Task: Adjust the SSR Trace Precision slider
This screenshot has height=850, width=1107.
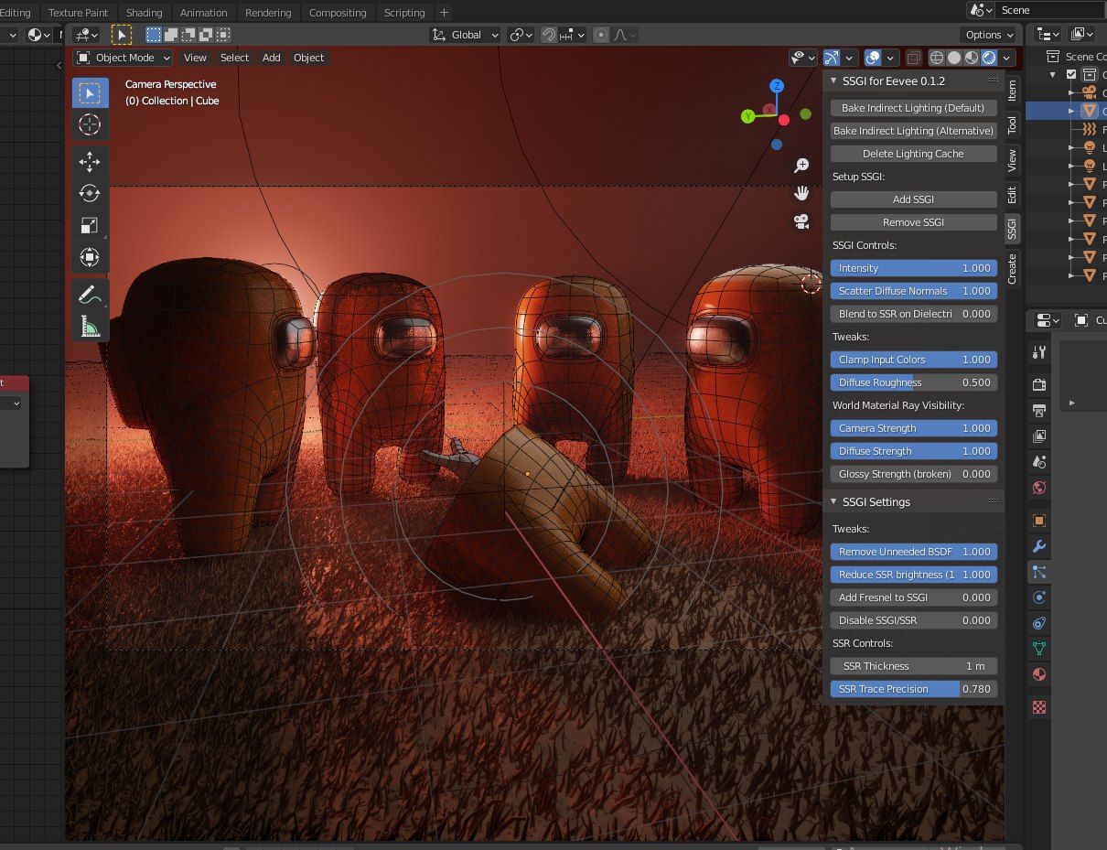Action: pyautogui.click(x=913, y=689)
